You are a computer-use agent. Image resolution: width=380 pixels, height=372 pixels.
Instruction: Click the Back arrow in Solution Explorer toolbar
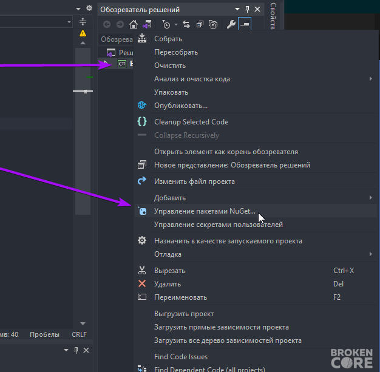[x=107, y=24]
